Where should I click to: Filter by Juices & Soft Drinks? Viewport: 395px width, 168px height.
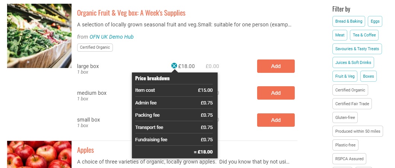point(353,62)
